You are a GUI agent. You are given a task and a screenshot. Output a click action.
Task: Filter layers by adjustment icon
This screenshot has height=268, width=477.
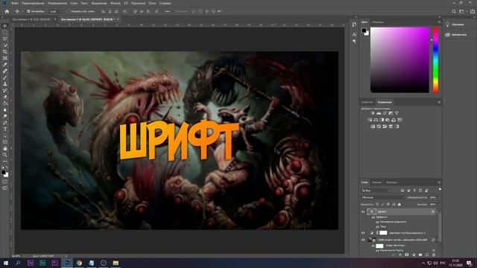click(408, 191)
